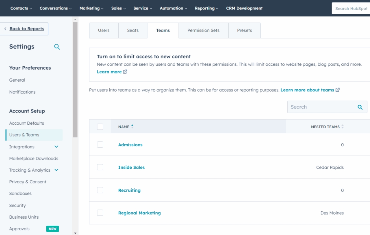Check the Regional Marketing team checkbox
This screenshot has height=235, width=370.
point(100,213)
